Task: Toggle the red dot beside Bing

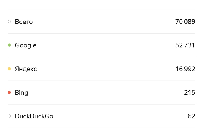Action: (x=9, y=92)
